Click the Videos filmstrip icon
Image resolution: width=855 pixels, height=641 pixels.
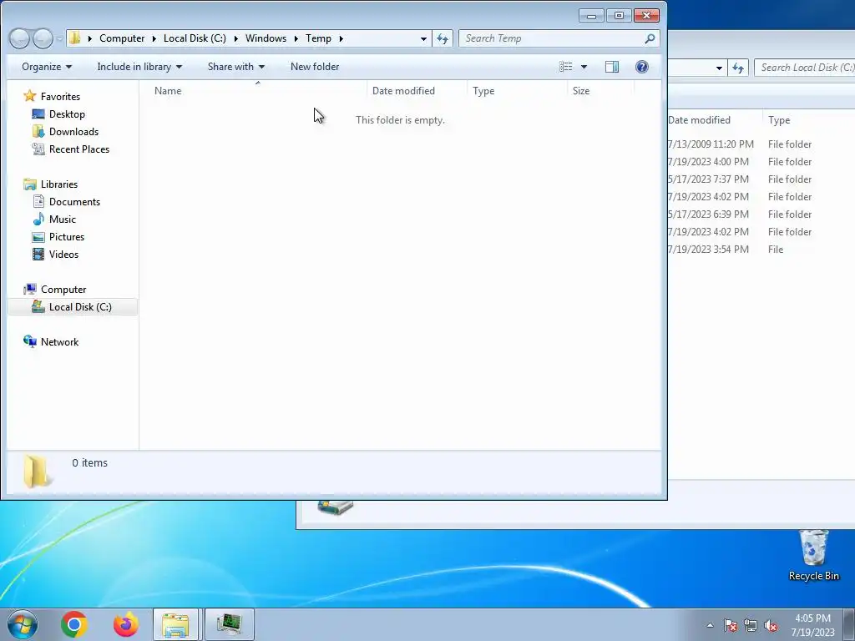(38, 254)
